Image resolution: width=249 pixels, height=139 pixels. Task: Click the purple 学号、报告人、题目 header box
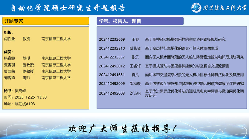[140, 21]
